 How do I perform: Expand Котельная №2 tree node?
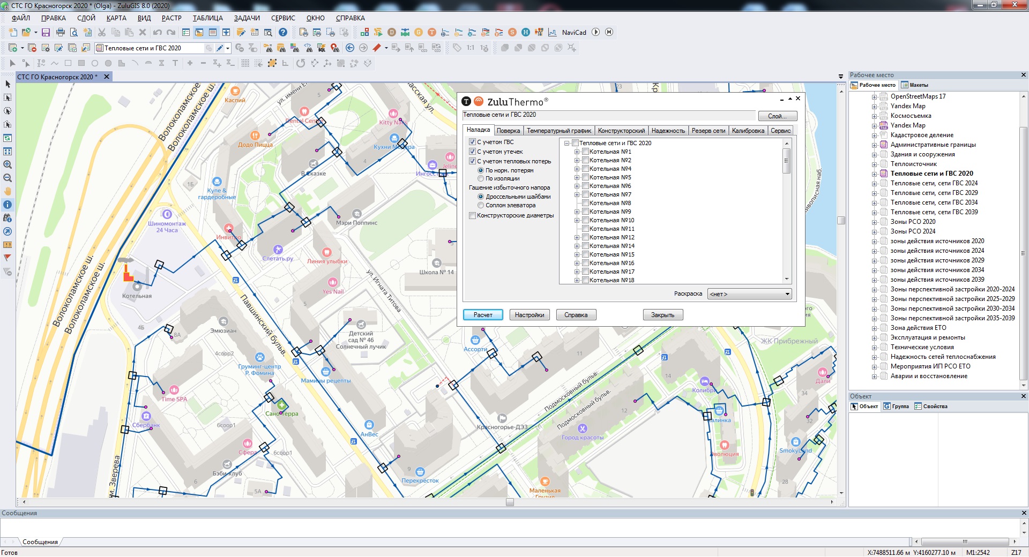point(577,160)
